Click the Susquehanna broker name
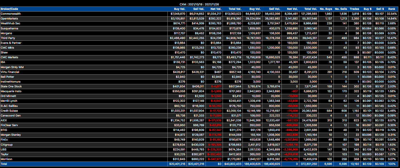Viewport: 400px width, 168px height. point(9,28)
